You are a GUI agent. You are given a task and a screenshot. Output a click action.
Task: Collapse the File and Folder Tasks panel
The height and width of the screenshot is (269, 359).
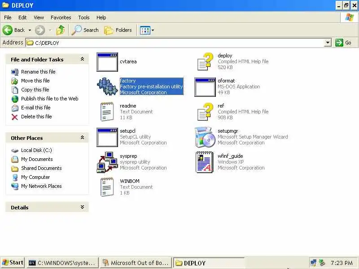pos(82,59)
